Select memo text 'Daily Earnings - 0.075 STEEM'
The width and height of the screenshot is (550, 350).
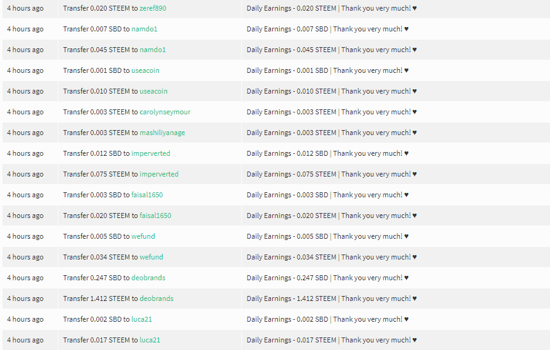tap(291, 173)
